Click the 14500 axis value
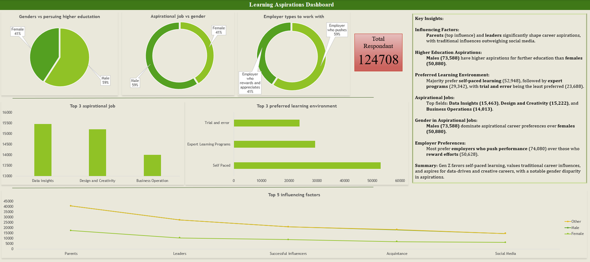The image size is (590, 262). point(7,144)
